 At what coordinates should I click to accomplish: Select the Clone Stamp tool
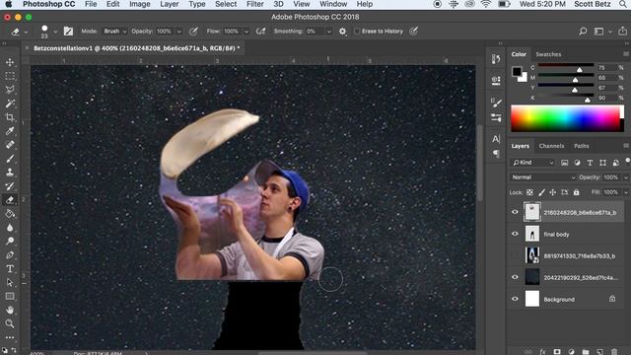tap(10, 173)
